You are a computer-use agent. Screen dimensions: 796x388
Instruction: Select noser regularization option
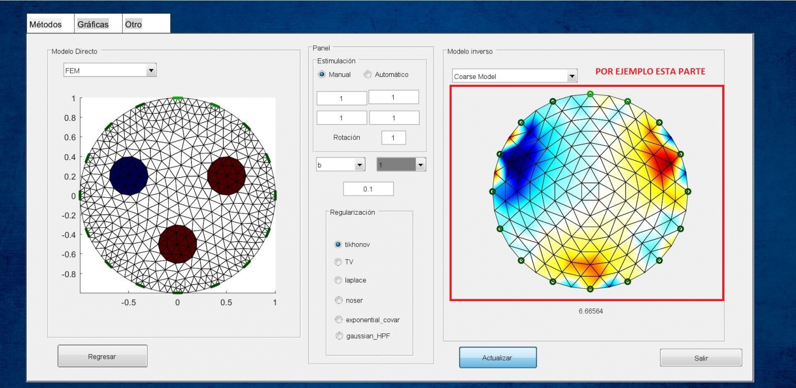point(339,301)
